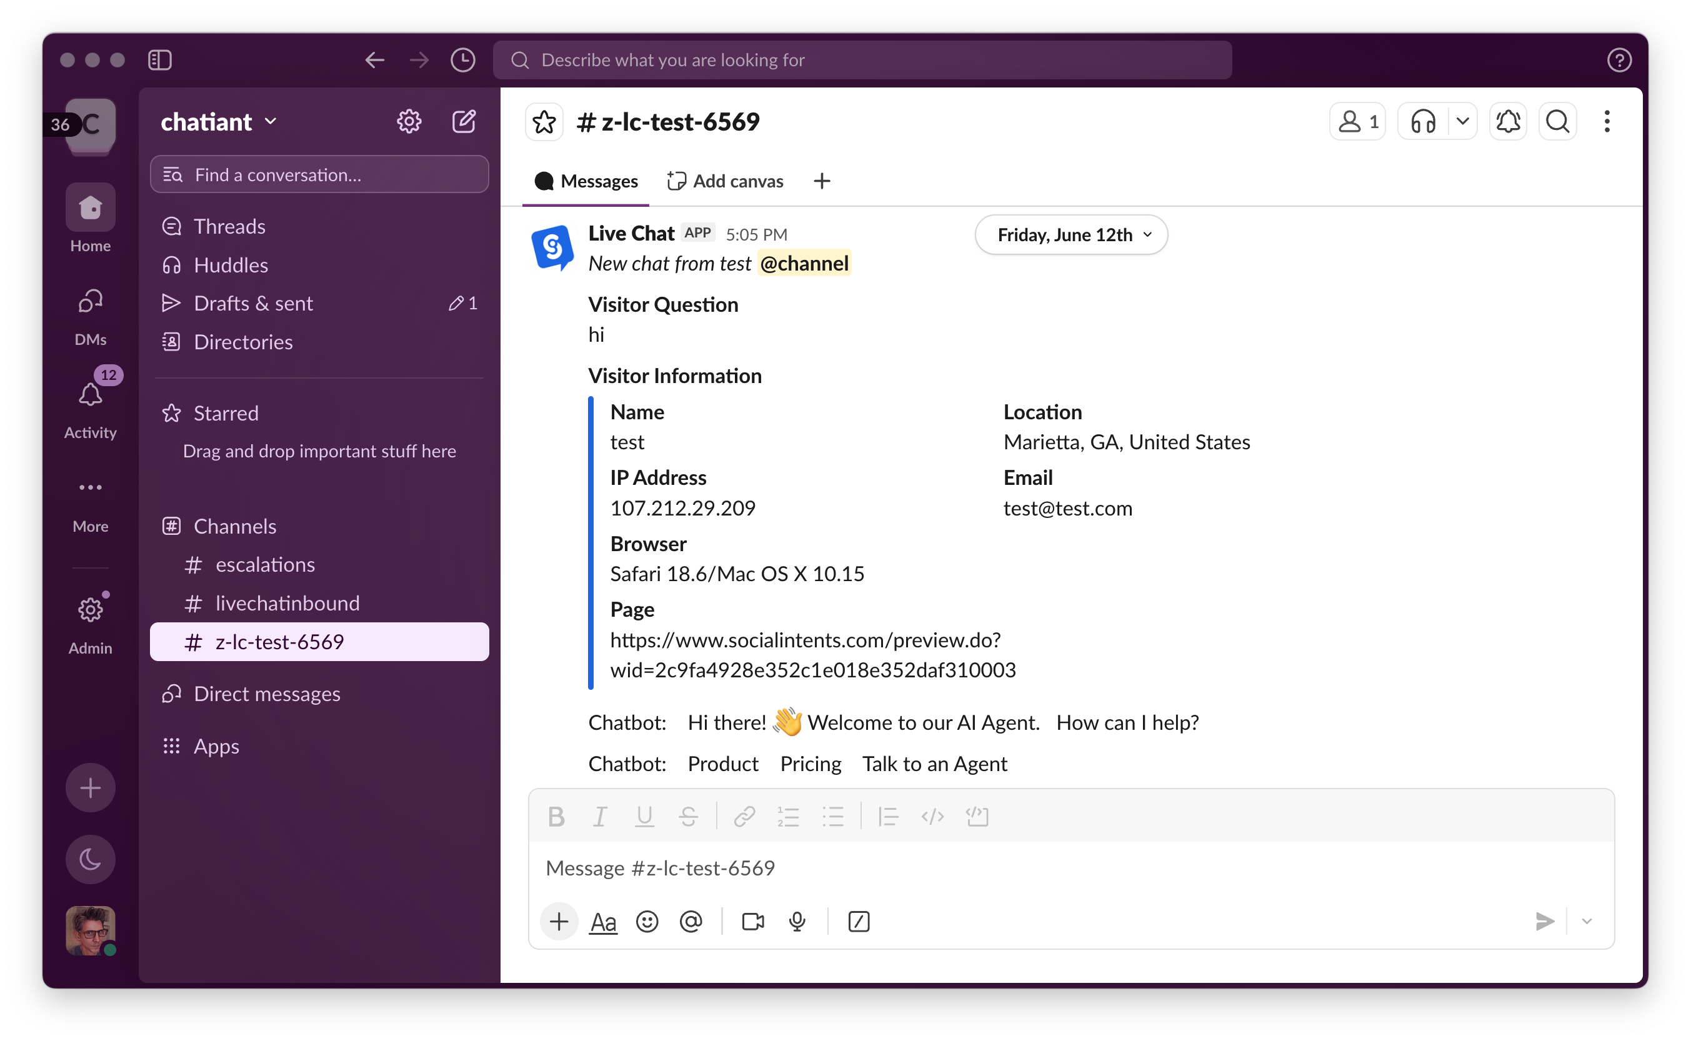The height and width of the screenshot is (1041, 1691).
Task: Search within the channel magnifier icon
Action: [1557, 122]
